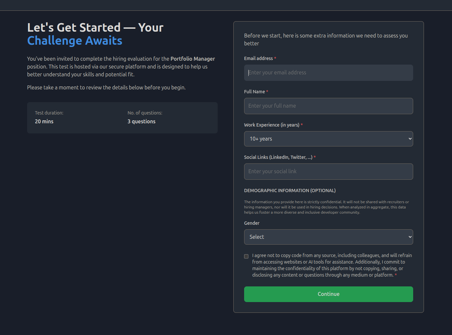Click the bold Portfolio Manager position text
The width and height of the screenshot is (452, 335).
[193, 59]
